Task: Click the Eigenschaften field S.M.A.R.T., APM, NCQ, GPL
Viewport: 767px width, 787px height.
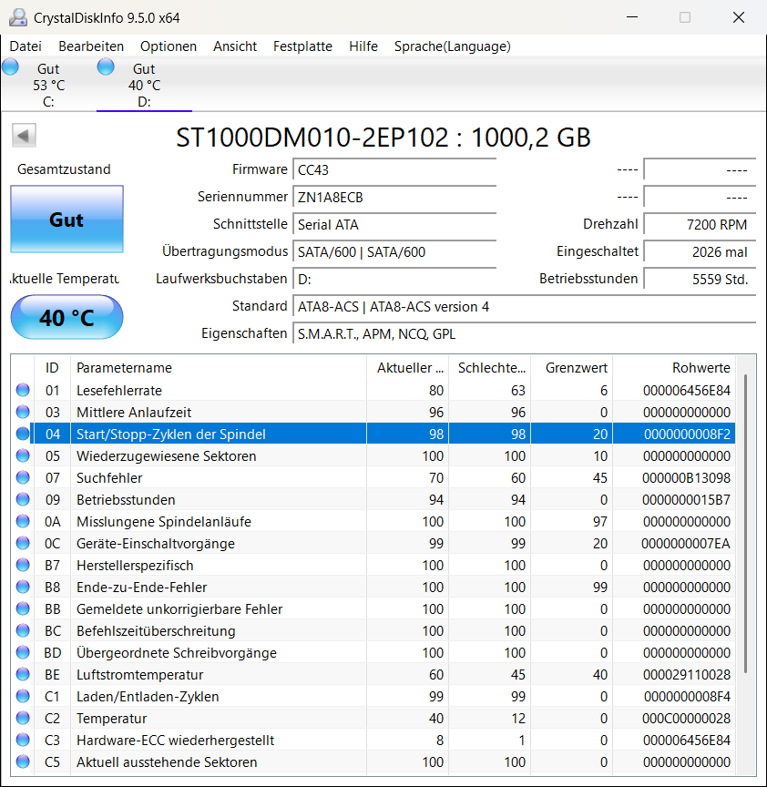Action: click(x=525, y=333)
